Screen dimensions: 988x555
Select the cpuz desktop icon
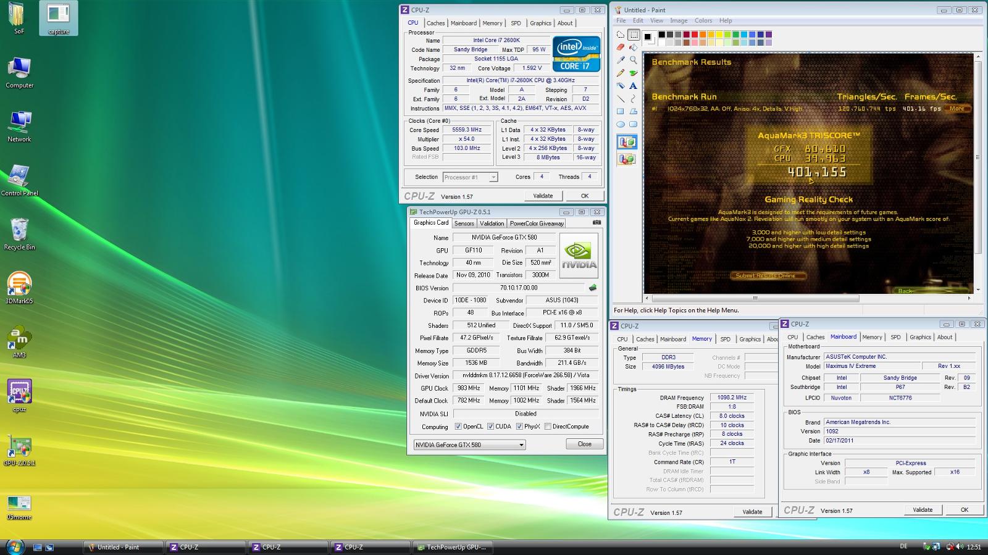click(x=19, y=396)
